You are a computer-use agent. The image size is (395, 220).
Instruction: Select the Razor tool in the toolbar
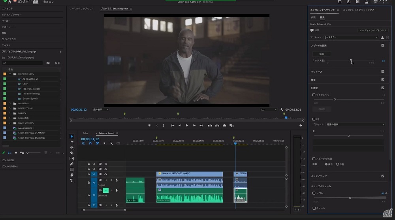point(71,153)
